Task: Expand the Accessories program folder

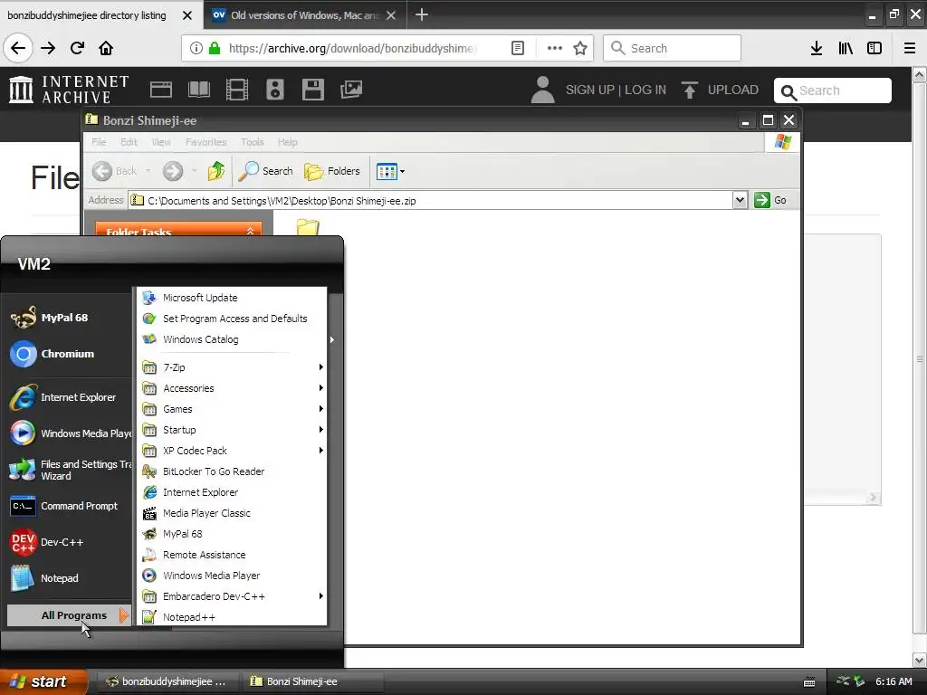Action: (232, 388)
